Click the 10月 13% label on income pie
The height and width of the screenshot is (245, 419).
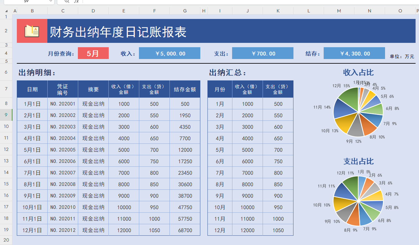pos(330,131)
